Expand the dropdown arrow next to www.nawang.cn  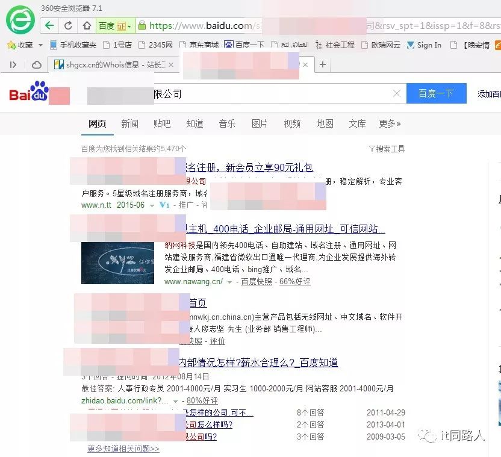coord(230,282)
